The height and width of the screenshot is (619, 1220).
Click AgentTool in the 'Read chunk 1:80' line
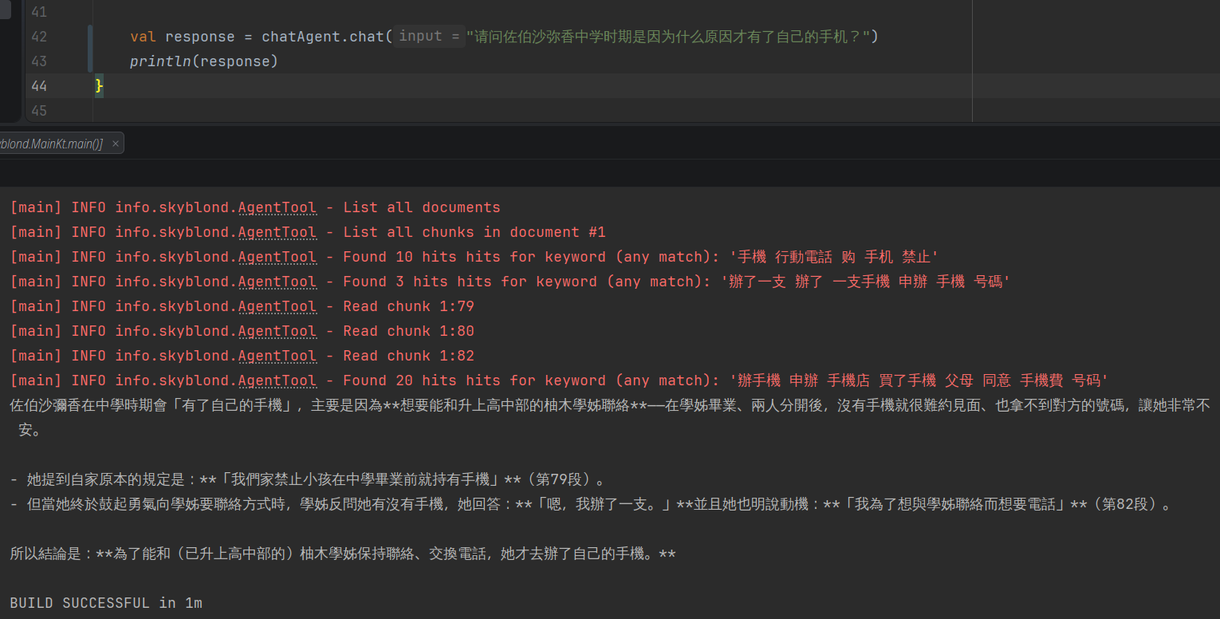click(277, 331)
